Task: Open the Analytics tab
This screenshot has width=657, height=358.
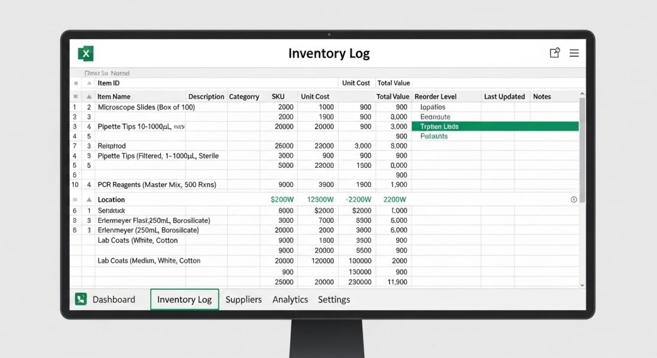Action: click(x=290, y=300)
